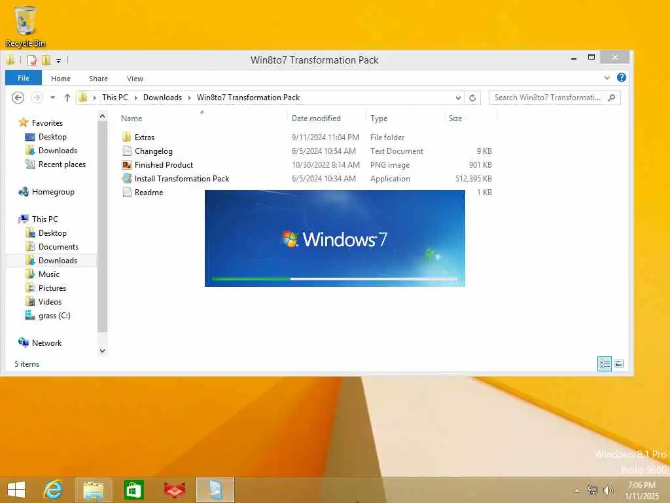This screenshot has width=670, height=503.
Task: Click the Windows 7 splash progress bar
Action: [334, 279]
